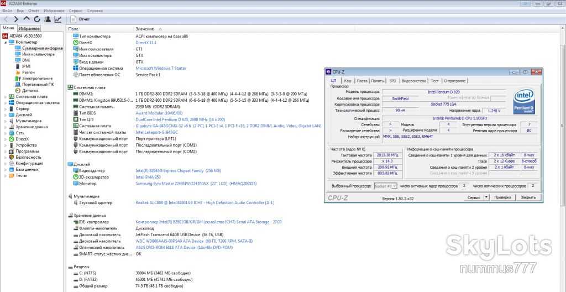This screenshot has height=292, width=566.
Task: Open the Intel GMA 950 link
Action: point(148,177)
